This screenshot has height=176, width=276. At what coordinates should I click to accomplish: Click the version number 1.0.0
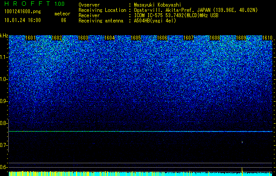pyautogui.click(x=60, y=4)
